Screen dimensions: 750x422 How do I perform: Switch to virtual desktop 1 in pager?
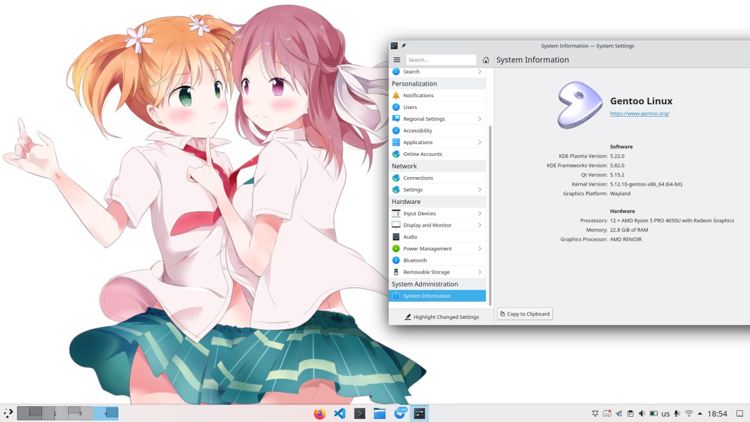[29, 413]
